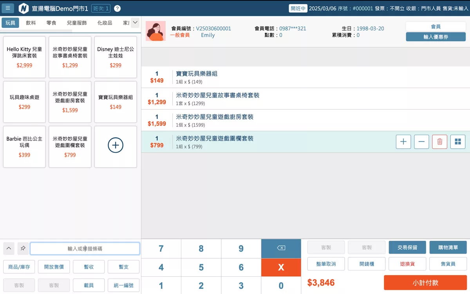Open the help question mark icon
This screenshot has height=294, width=470.
tap(117, 9)
